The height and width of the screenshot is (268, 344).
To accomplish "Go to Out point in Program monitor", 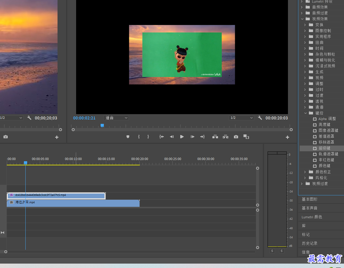I will (x=202, y=137).
